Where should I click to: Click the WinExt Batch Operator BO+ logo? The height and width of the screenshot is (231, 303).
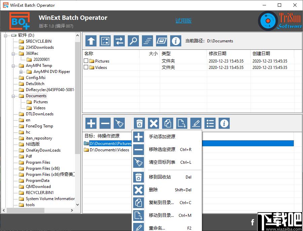point(20,21)
